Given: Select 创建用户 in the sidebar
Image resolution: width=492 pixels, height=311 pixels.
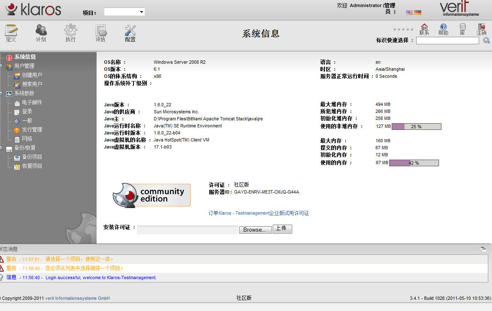Looking at the screenshot, I should 32,75.
